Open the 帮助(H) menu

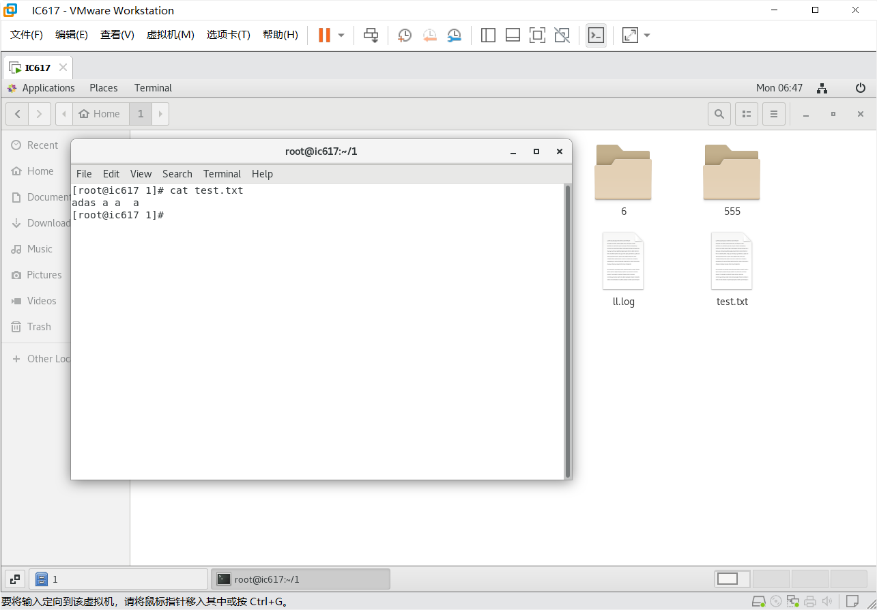click(x=281, y=35)
